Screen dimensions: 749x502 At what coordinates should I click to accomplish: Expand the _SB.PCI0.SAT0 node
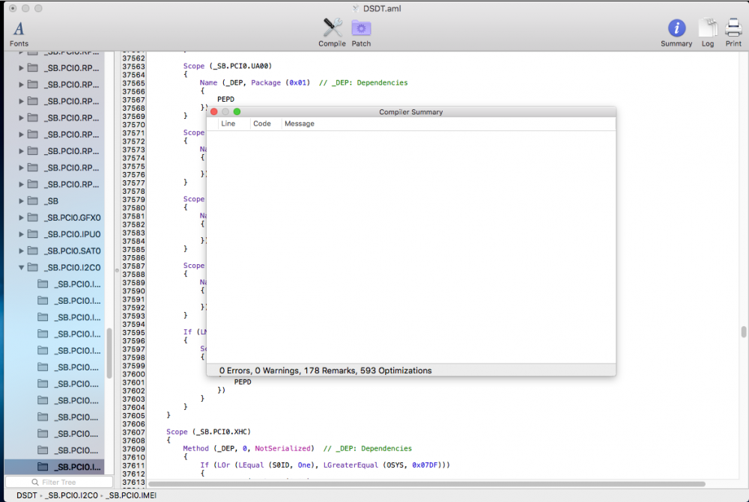click(20, 251)
